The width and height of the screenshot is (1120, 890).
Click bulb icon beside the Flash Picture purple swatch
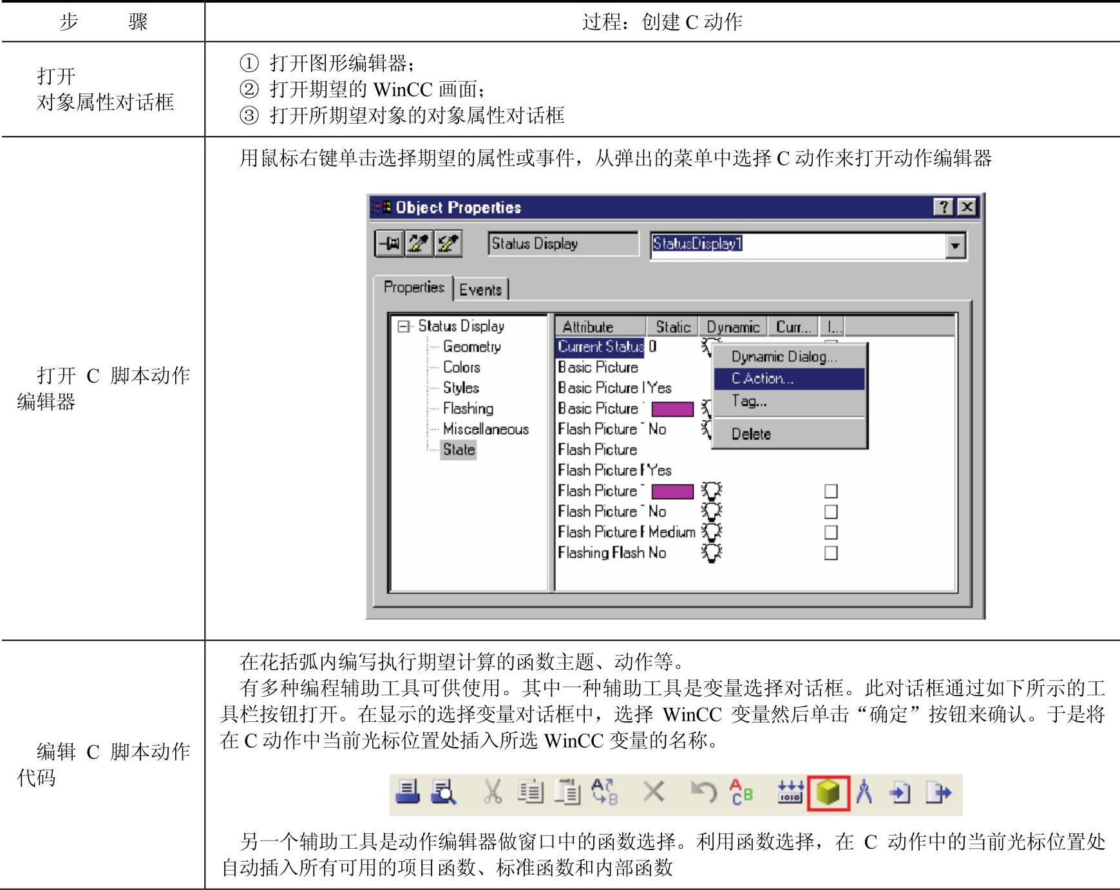click(x=712, y=491)
